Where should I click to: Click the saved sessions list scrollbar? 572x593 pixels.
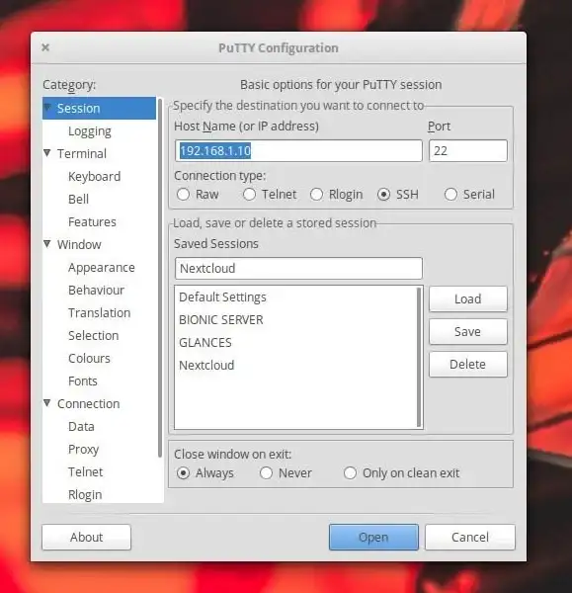coord(419,357)
